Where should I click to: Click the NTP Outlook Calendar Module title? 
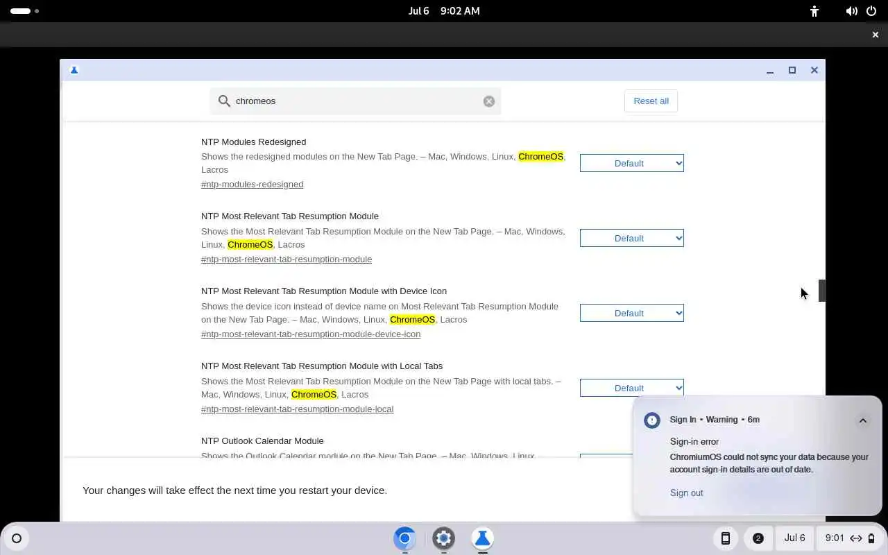[x=262, y=441]
